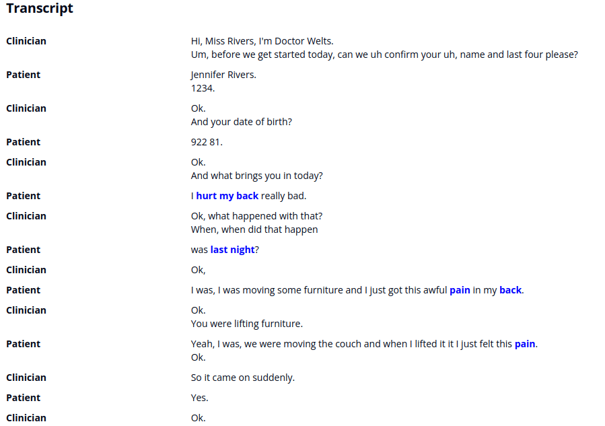Click the Patient label beside "Jennifer Rivers"
The image size is (605, 426).
click(23, 75)
